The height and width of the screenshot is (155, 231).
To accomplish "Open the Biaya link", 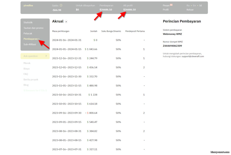I will pos(26,69).
